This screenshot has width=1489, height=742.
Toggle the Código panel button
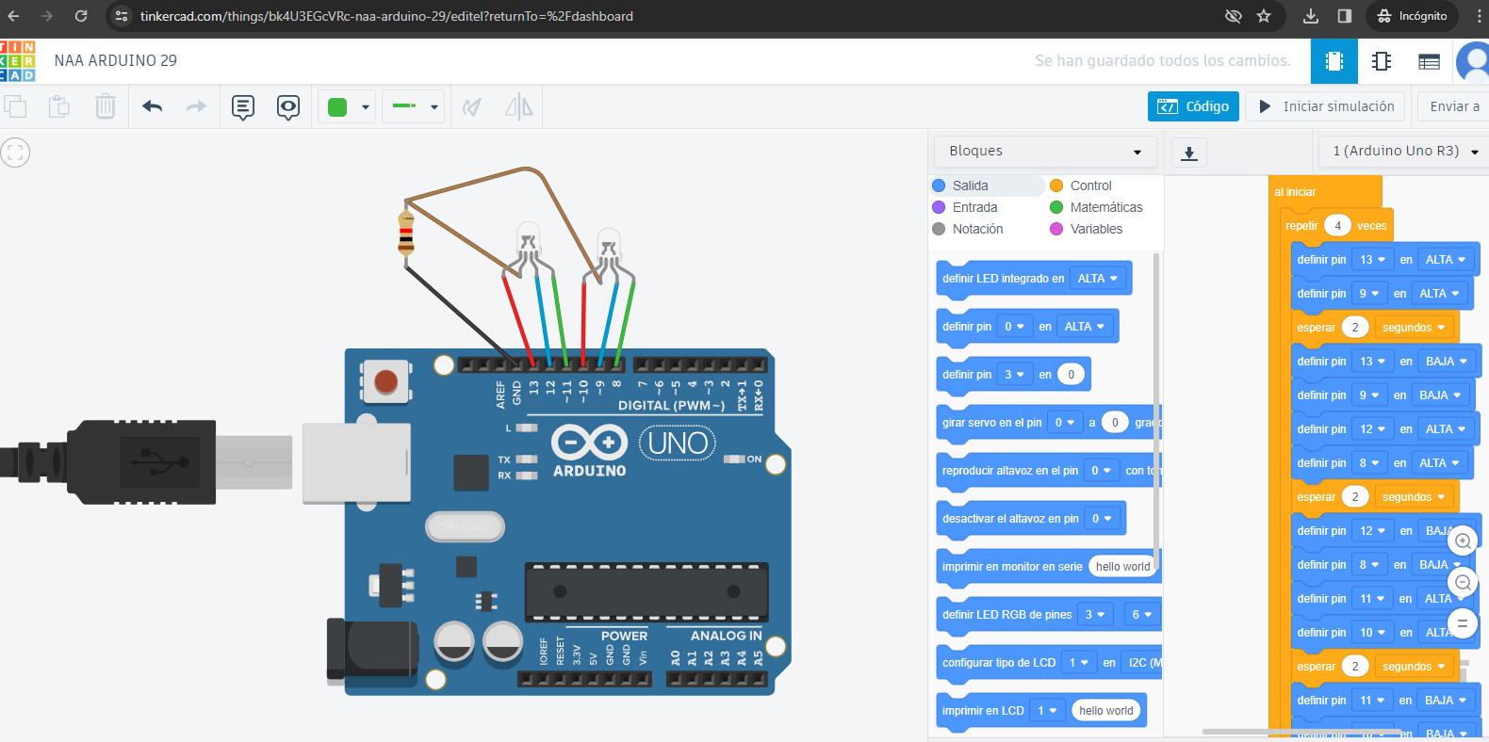(1193, 106)
